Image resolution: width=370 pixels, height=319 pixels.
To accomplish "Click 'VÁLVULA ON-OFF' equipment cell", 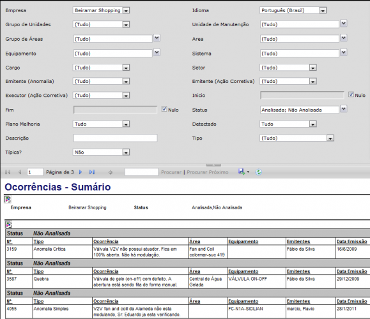I will tap(247, 279).
